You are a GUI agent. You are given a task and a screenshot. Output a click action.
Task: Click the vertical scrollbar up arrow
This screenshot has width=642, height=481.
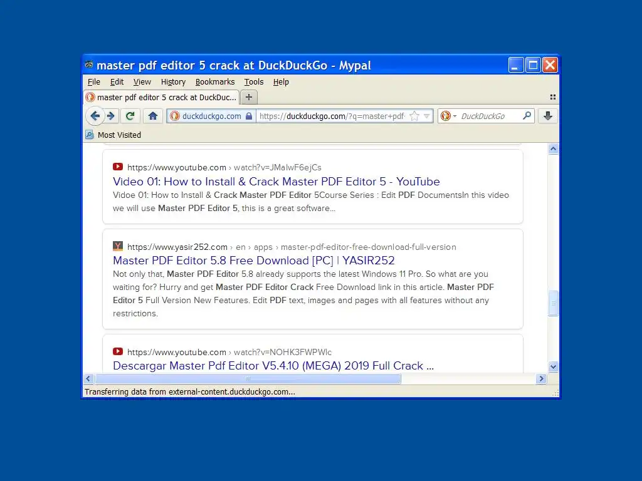click(x=553, y=149)
